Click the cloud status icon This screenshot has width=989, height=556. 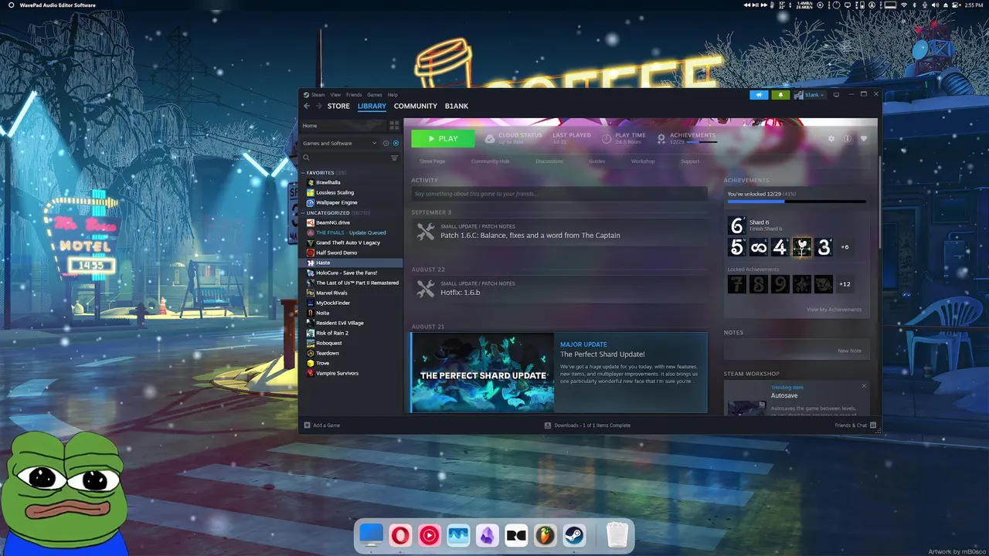[x=490, y=139]
